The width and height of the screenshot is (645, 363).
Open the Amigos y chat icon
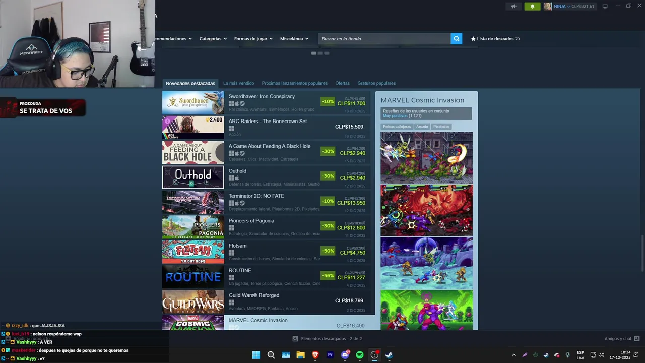point(637,339)
